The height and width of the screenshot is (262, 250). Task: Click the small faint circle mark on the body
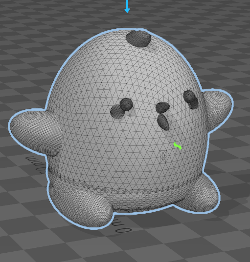164,157
